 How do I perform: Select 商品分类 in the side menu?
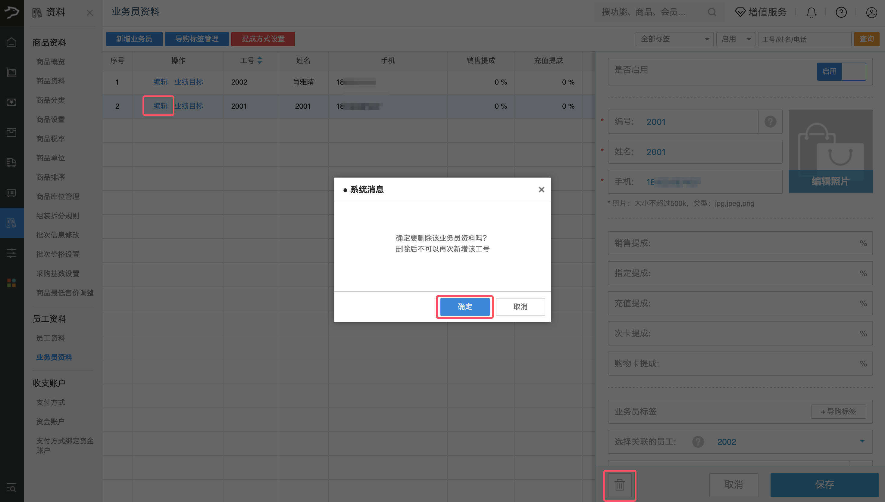[51, 100]
